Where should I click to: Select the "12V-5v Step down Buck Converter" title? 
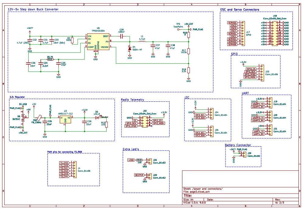[33, 9]
